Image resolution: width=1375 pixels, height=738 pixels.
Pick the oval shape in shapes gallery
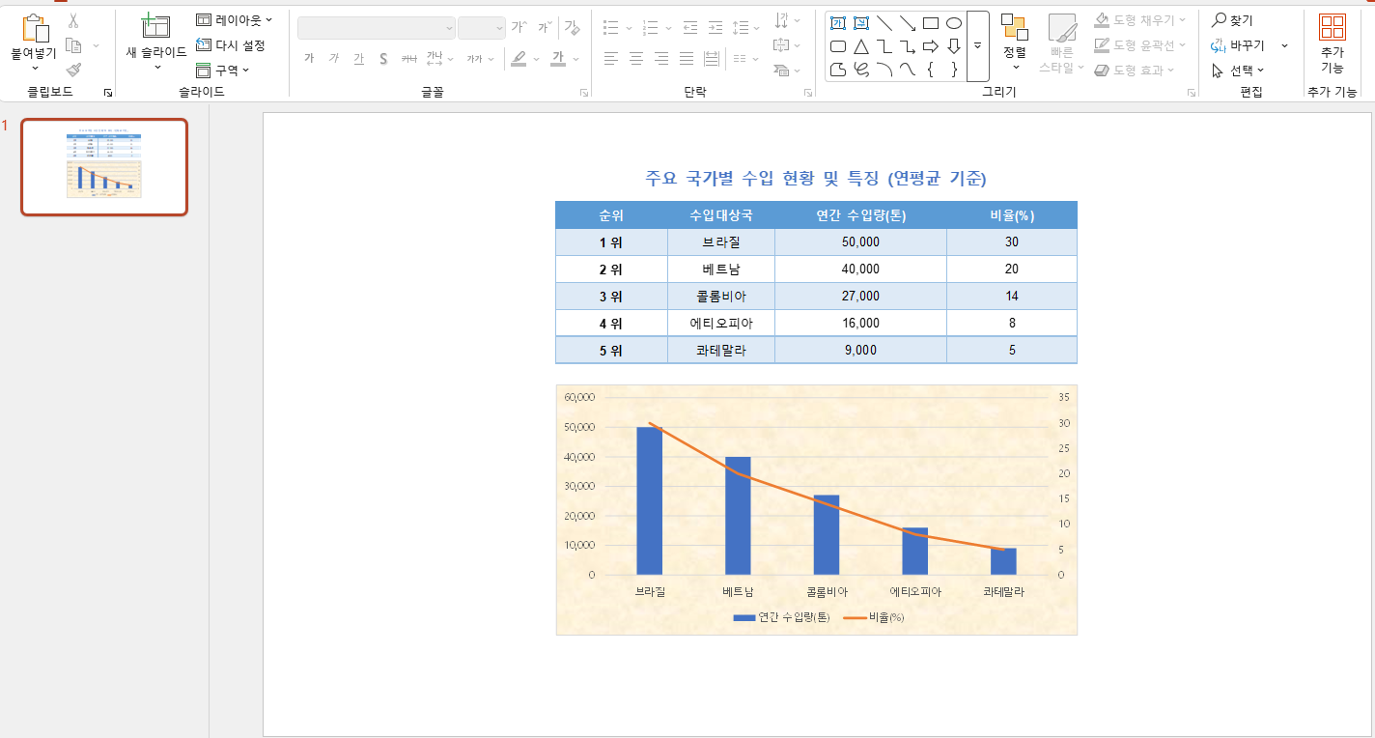click(x=954, y=22)
